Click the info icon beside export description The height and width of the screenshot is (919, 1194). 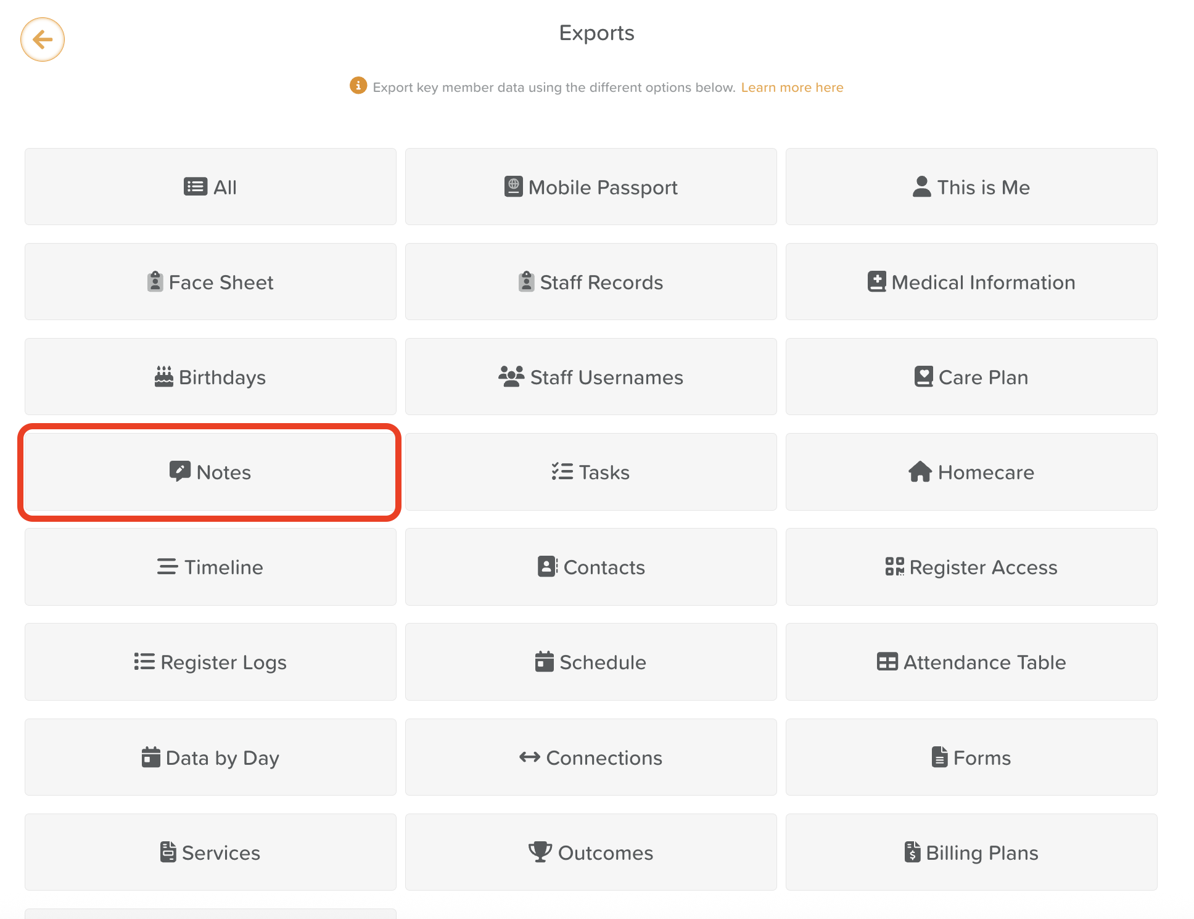[358, 86]
